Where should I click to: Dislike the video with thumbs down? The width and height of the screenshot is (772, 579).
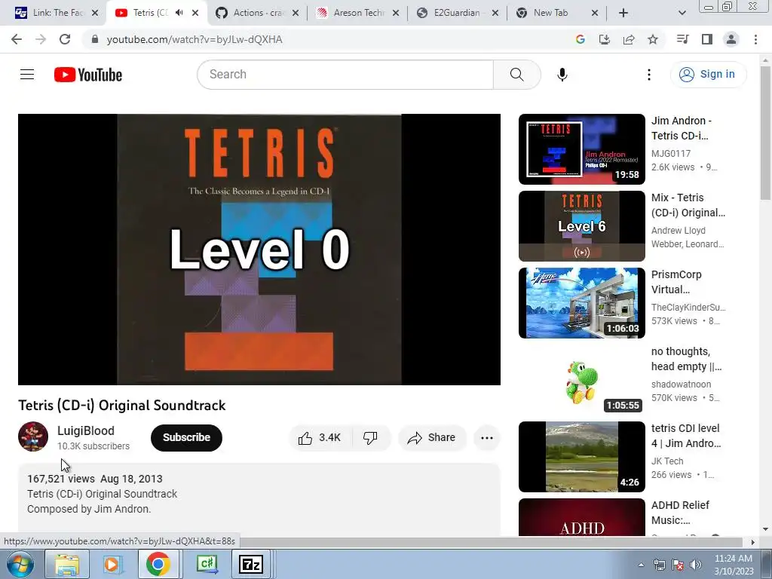(x=370, y=438)
